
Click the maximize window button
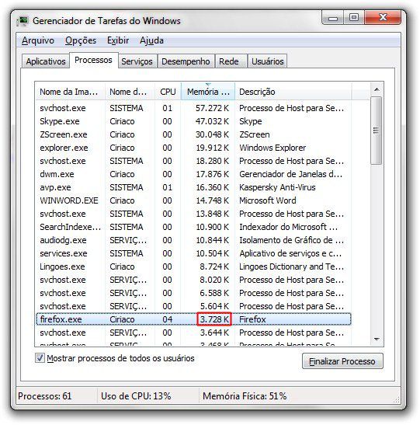click(354, 18)
